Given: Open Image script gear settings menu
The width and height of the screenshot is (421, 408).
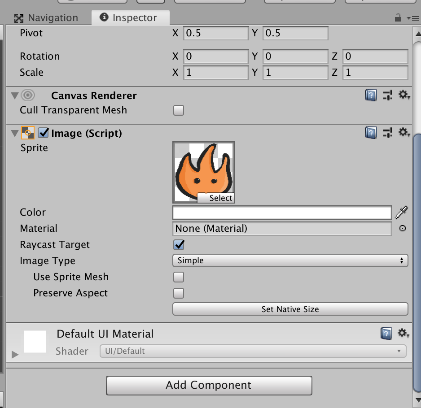Looking at the screenshot, I should pyautogui.click(x=404, y=133).
